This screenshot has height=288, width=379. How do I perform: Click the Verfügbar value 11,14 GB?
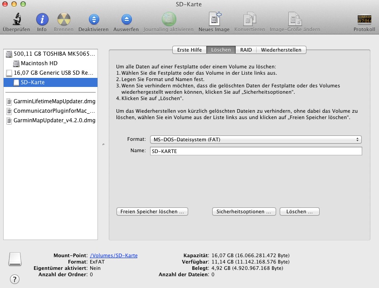[250, 262]
